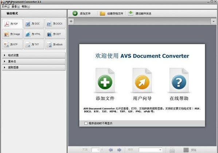Click the send by email envelope icon
Image resolution: width=218 pixels, height=153 pixels.
click(131, 13)
